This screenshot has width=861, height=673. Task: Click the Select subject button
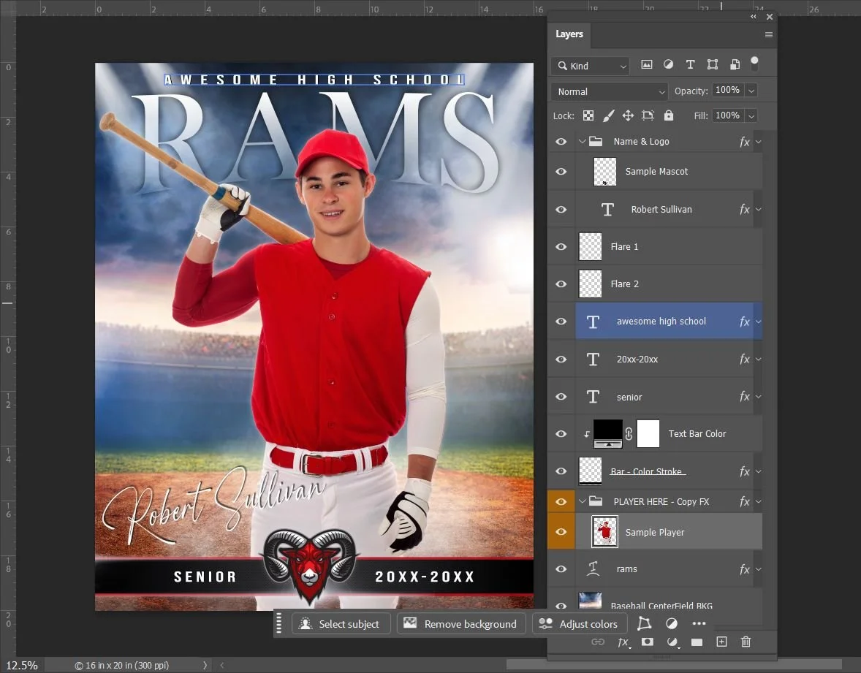[341, 623]
